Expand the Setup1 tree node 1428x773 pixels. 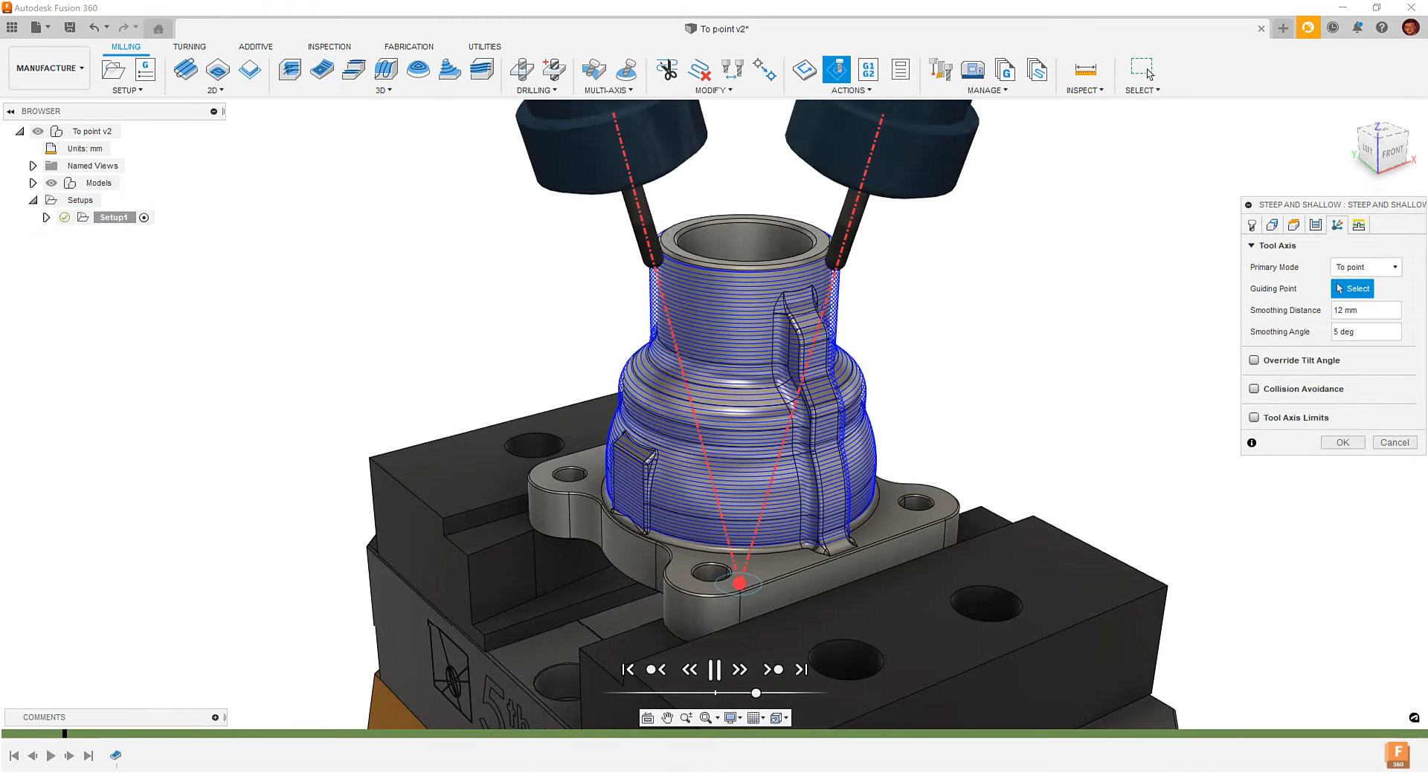[46, 218]
